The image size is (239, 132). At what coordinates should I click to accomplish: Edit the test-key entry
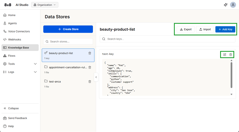pyautogui.click(x=225, y=55)
